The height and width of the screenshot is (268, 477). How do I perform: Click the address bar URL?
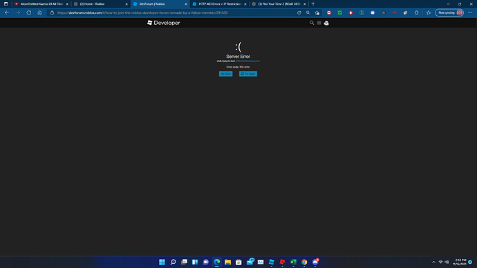[142, 12]
